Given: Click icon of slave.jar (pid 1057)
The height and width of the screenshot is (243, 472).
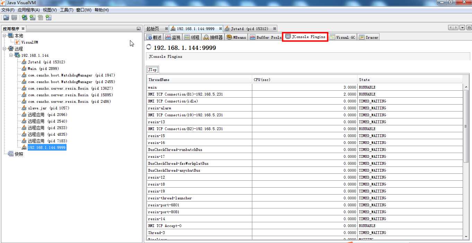Looking at the screenshot, I should pos(24,108).
